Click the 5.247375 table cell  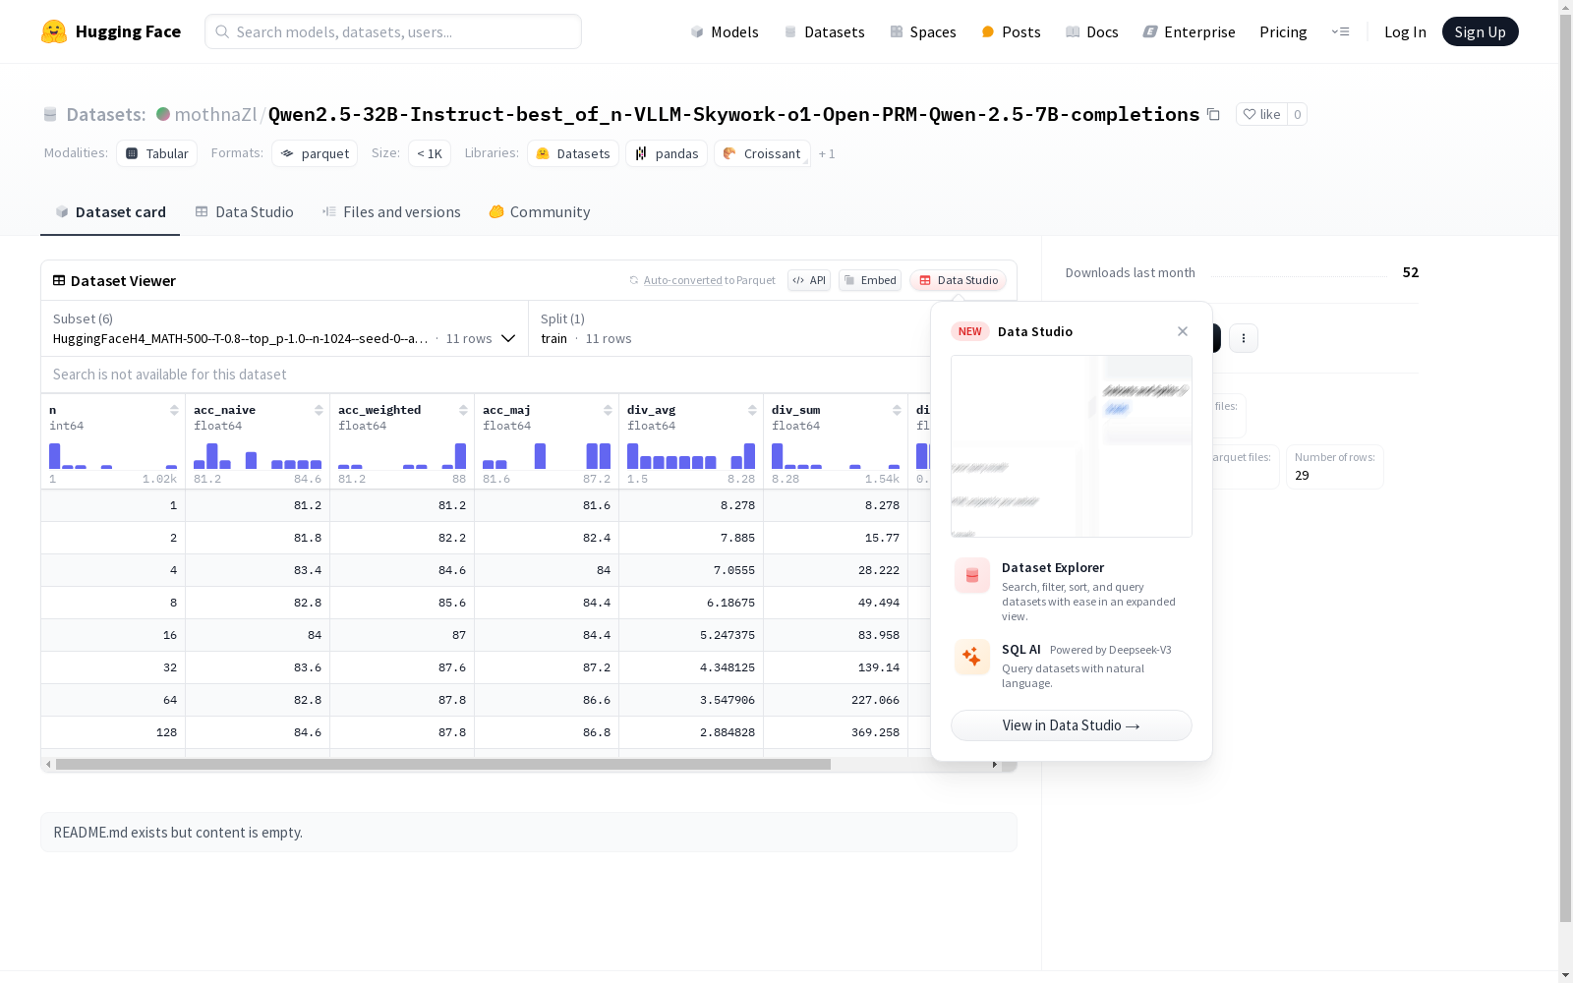pos(691,635)
